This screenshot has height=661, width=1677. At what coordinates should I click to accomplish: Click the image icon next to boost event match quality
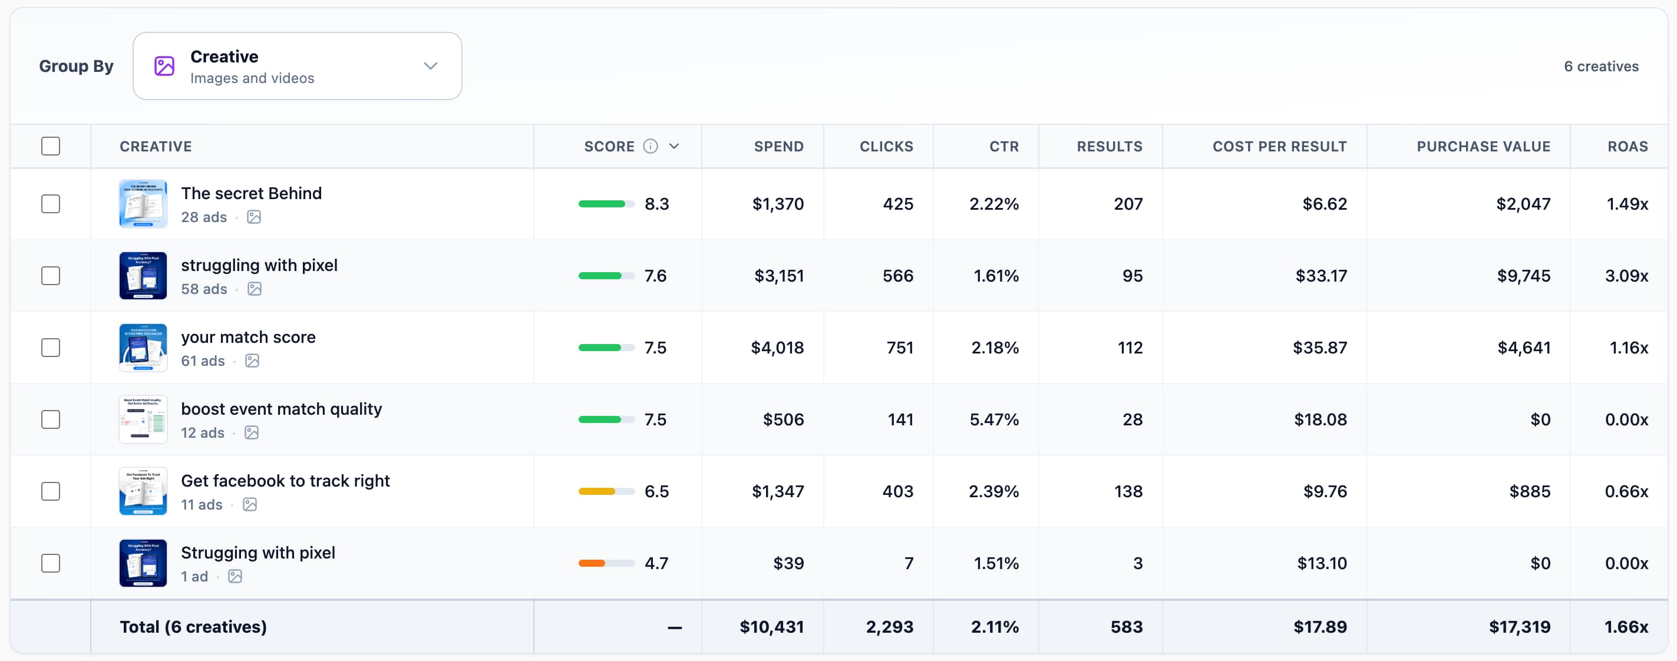click(x=251, y=432)
